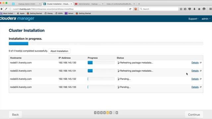Open the first Getting Started bookmark
Screen dimensions: 212x119
click(34, 13)
